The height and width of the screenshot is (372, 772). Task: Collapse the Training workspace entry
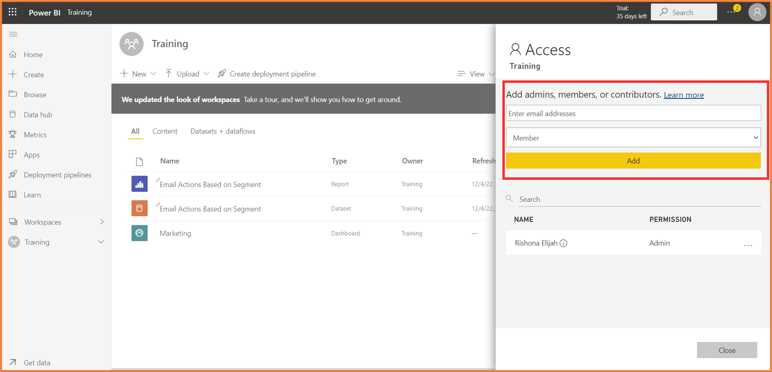tap(101, 242)
